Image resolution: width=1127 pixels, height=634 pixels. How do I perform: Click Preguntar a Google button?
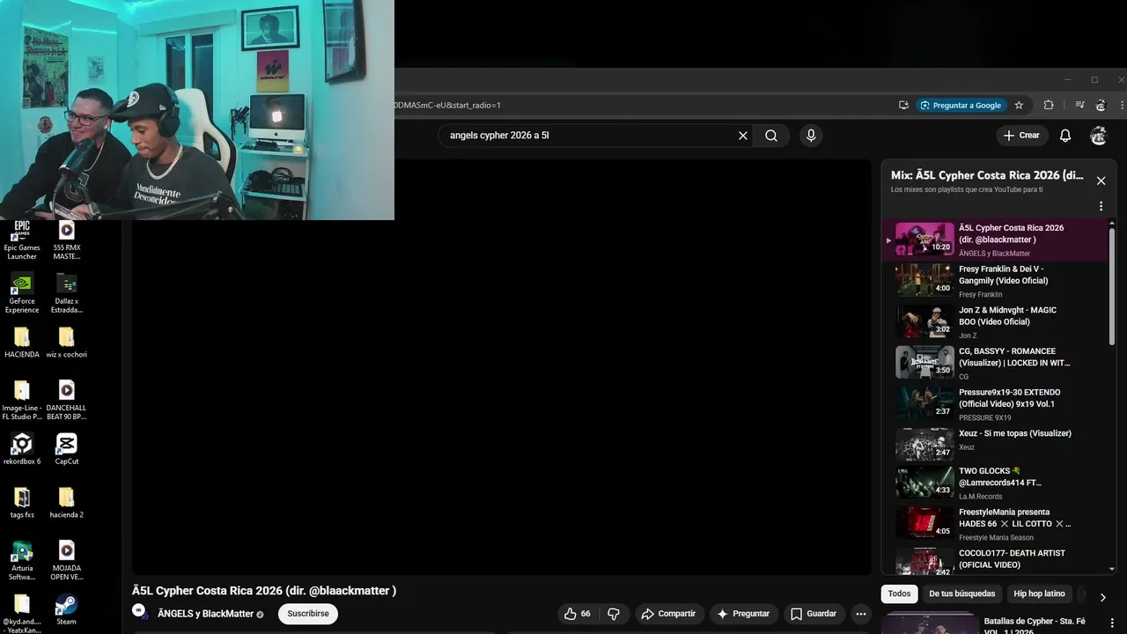click(960, 105)
